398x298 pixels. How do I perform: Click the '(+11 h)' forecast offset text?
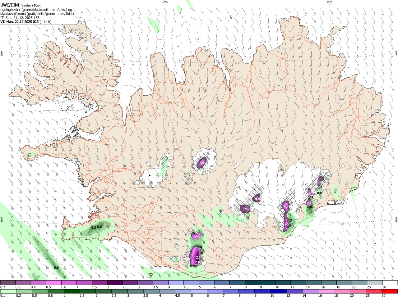point(45,22)
